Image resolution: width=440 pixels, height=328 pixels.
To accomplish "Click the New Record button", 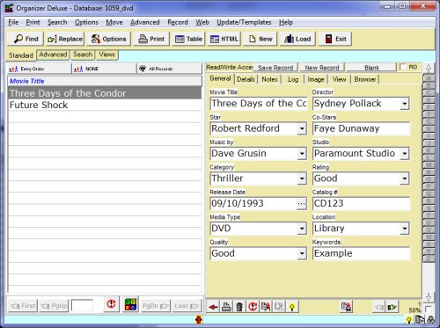I will (322, 68).
